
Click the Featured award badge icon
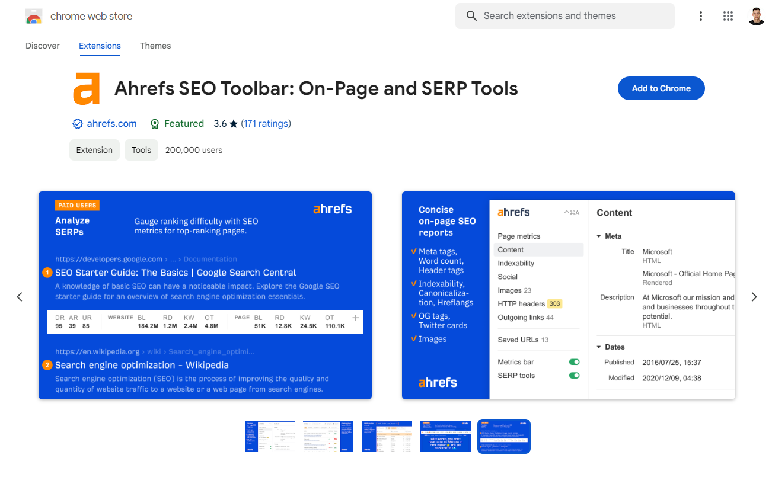point(155,124)
